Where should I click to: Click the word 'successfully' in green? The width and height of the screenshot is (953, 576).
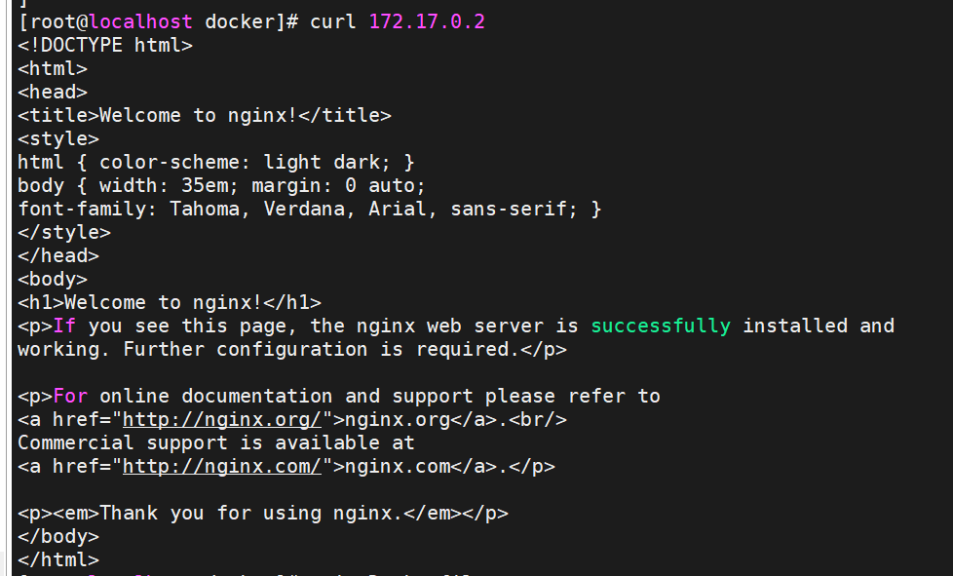pyautogui.click(x=661, y=326)
